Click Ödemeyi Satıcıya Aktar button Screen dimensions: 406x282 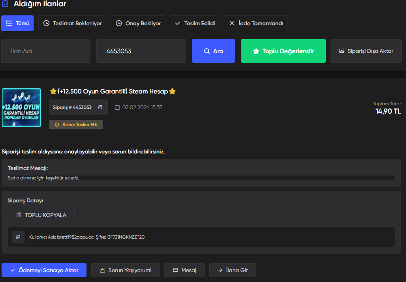tap(44, 270)
